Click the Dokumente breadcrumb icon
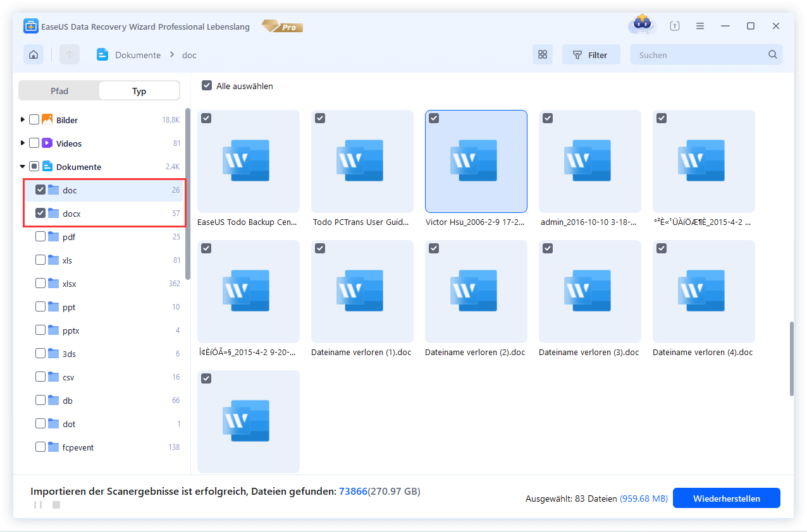 (102, 55)
